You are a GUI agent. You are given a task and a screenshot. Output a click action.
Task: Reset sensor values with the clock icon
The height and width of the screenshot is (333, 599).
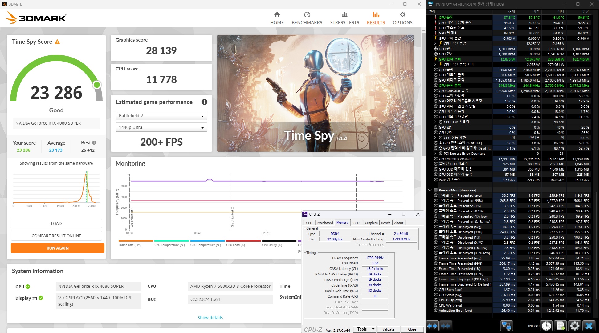tap(546, 326)
